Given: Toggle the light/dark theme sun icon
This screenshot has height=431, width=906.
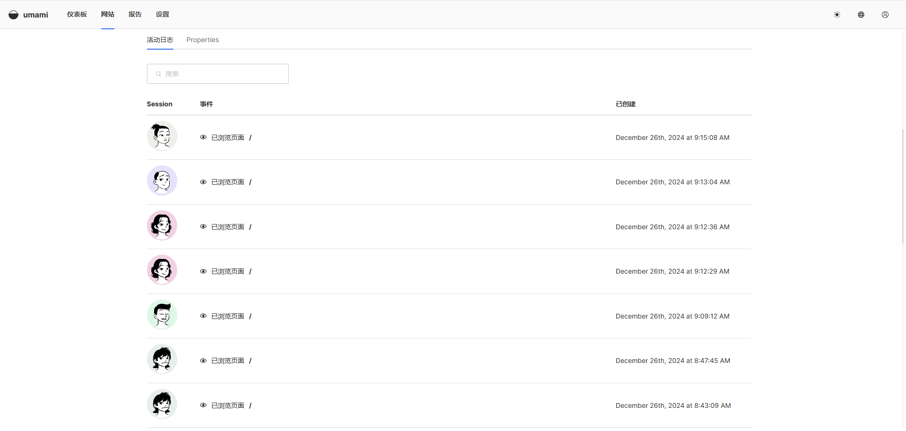Looking at the screenshot, I should tap(837, 15).
